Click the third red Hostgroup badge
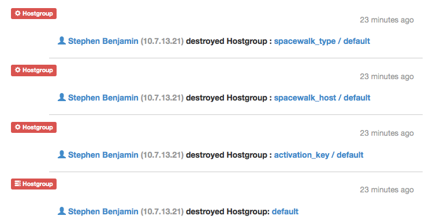429x223 pixels. (x=33, y=127)
